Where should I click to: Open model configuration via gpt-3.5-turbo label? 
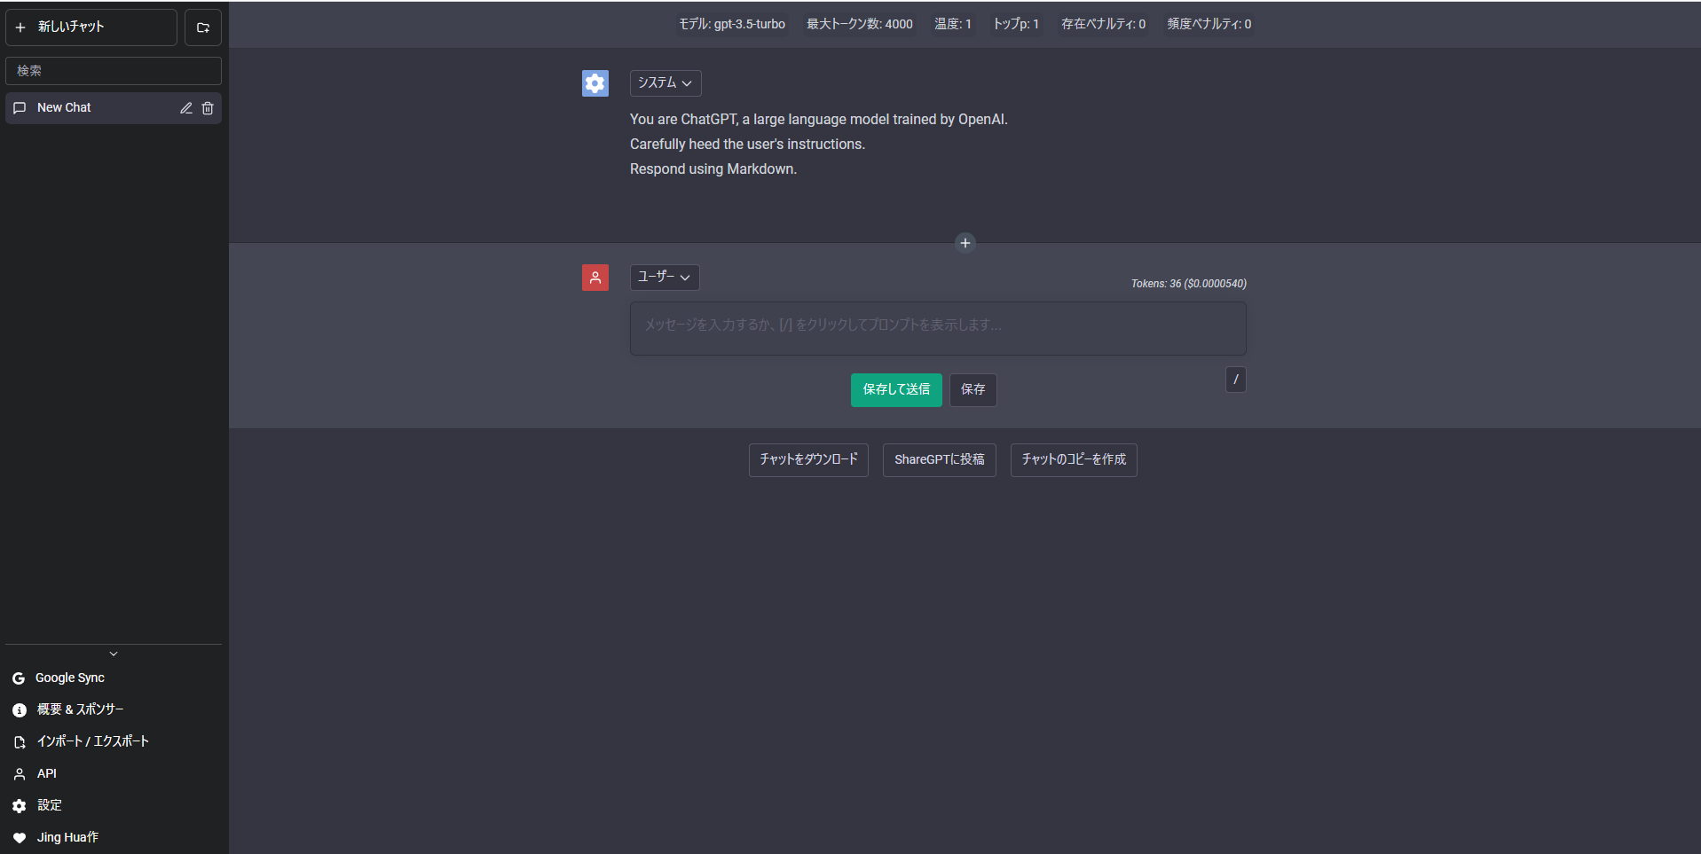[732, 24]
